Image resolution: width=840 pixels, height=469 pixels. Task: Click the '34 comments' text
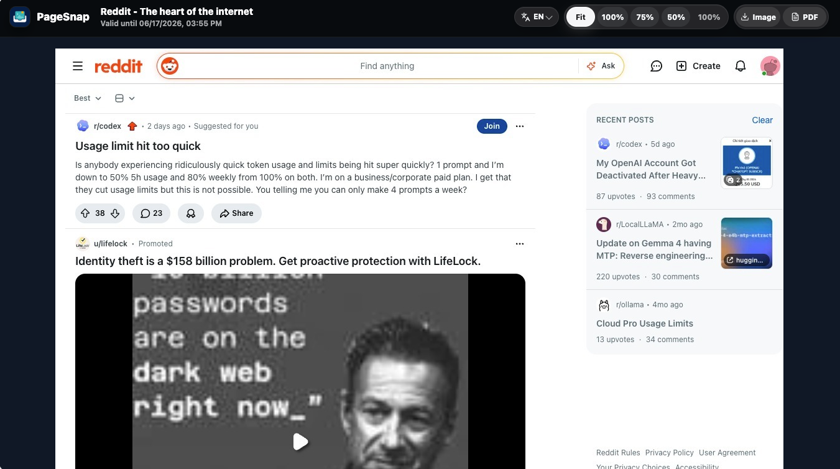(x=670, y=340)
